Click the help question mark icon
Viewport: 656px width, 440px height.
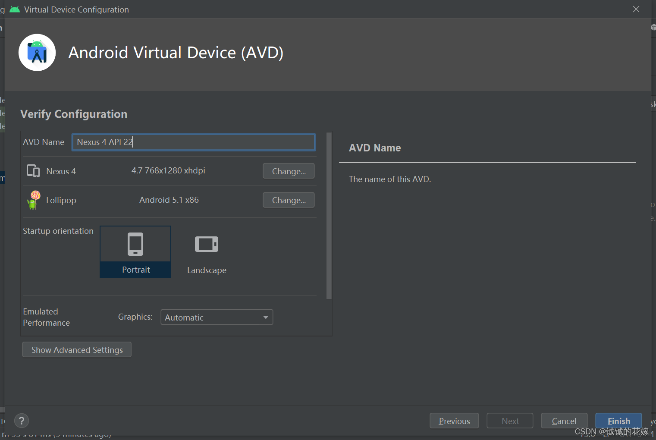(x=22, y=421)
